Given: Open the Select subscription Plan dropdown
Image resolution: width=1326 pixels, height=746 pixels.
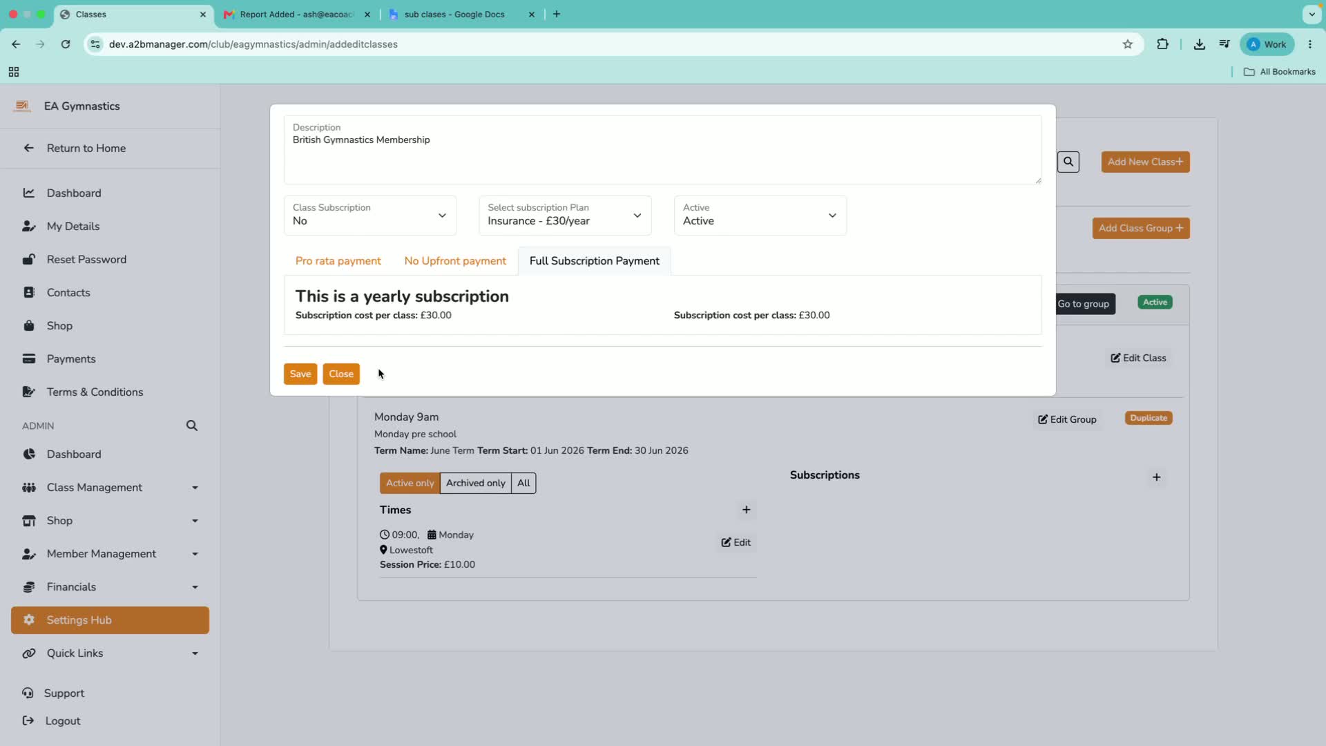Looking at the screenshot, I should pyautogui.click(x=565, y=216).
